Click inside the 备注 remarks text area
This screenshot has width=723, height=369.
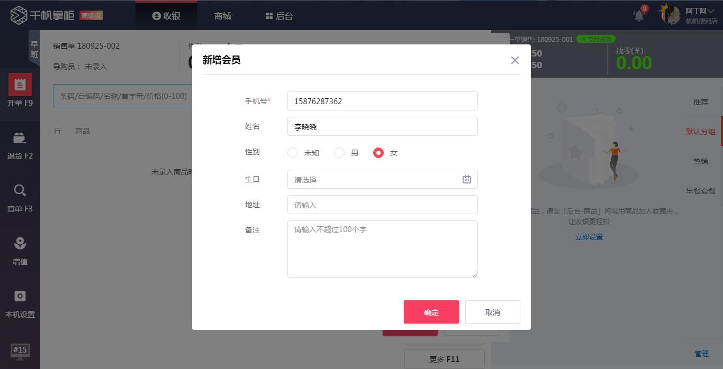(x=382, y=248)
